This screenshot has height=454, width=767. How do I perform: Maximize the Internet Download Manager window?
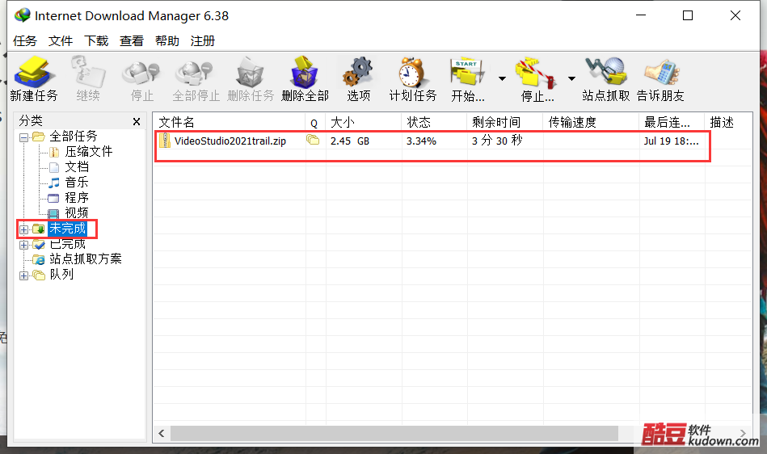[x=688, y=15]
